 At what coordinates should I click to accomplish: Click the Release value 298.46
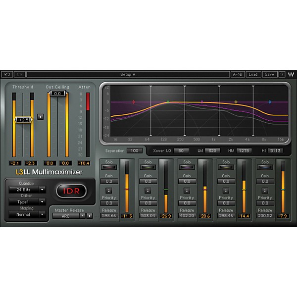pyautogui.click(x=226, y=215)
